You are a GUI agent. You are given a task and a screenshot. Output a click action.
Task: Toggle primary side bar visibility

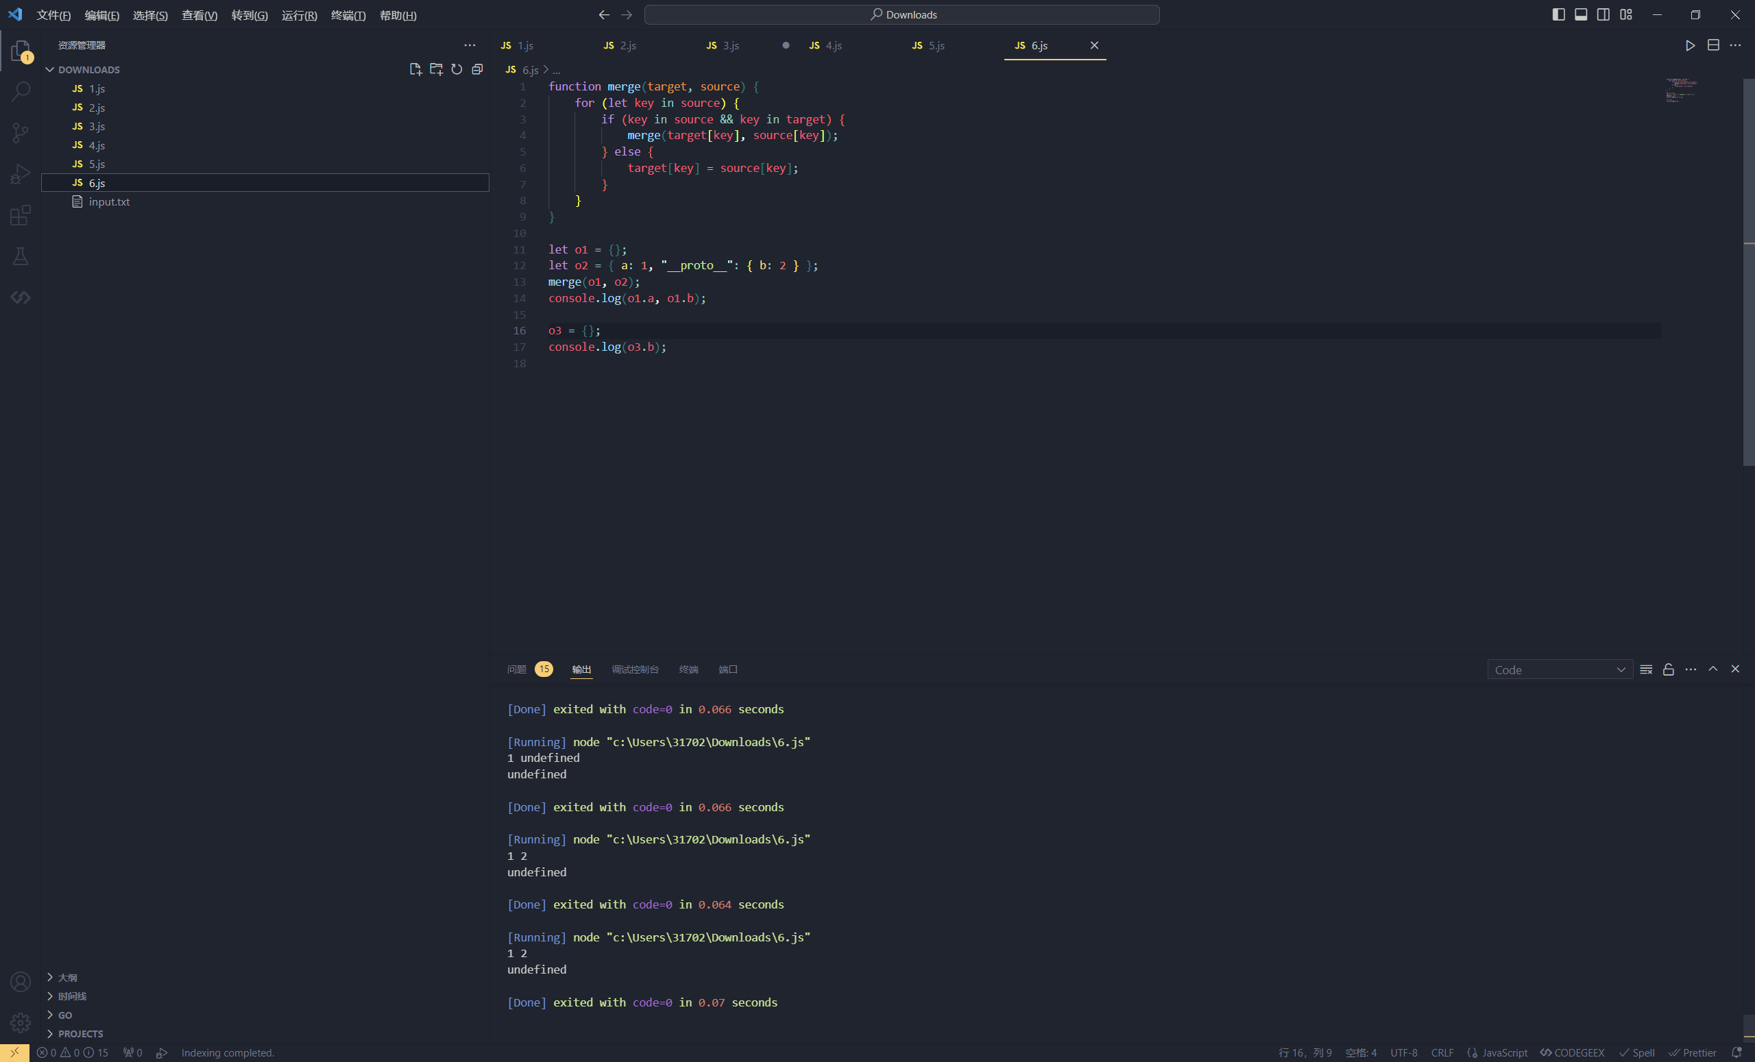pyautogui.click(x=1558, y=14)
